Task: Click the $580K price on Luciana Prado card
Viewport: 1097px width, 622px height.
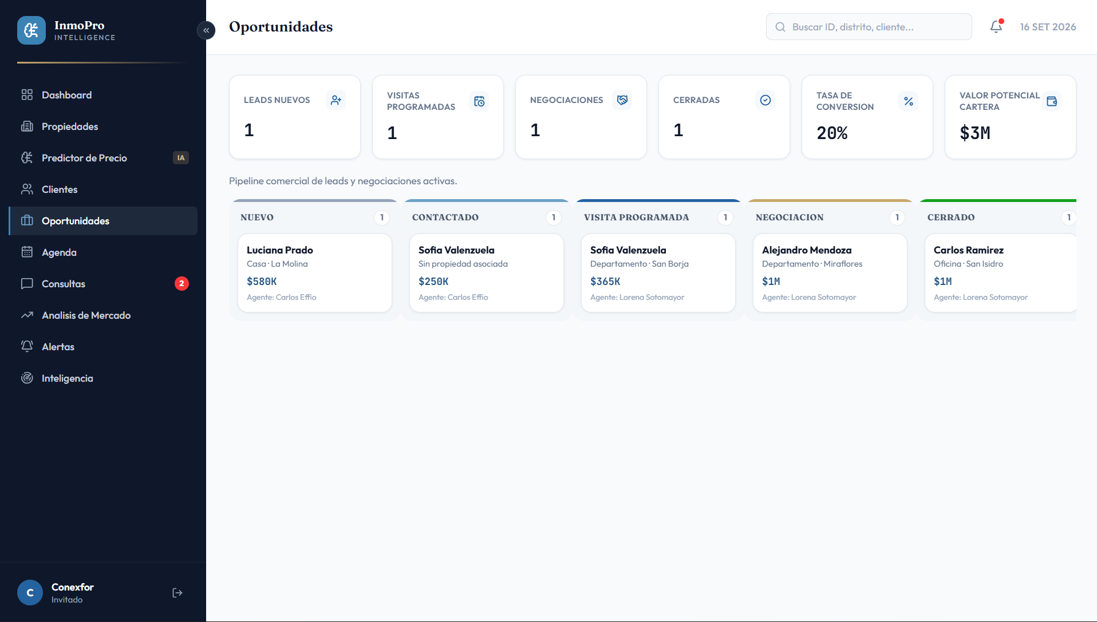Action: tap(262, 282)
